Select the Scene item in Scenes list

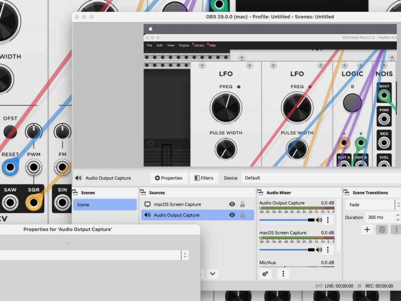click(x=105, y=205)
